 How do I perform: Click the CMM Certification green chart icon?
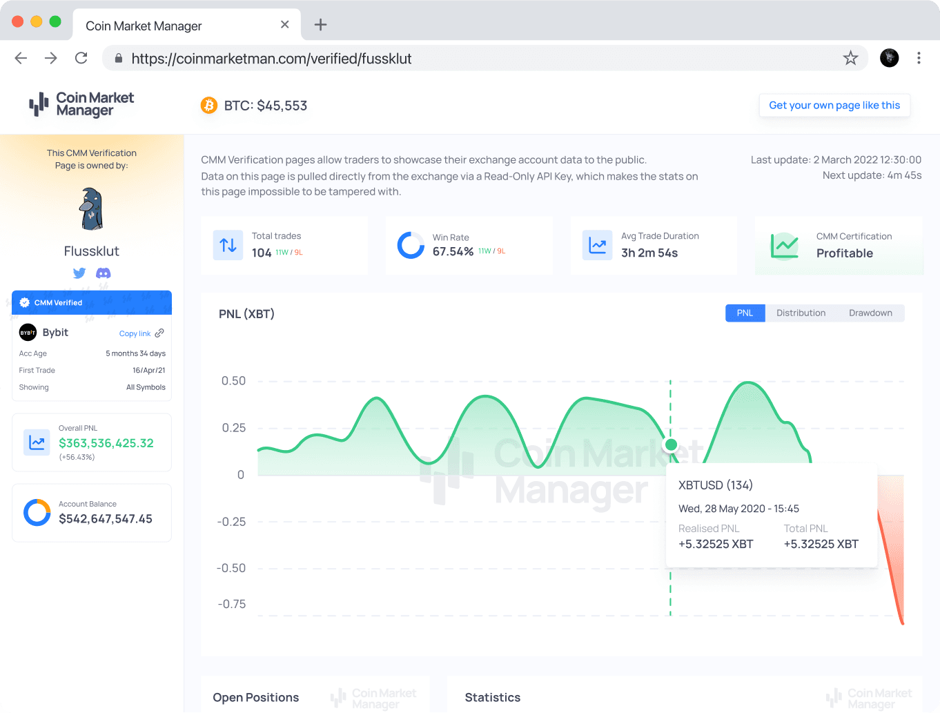(x=785, y=246)
